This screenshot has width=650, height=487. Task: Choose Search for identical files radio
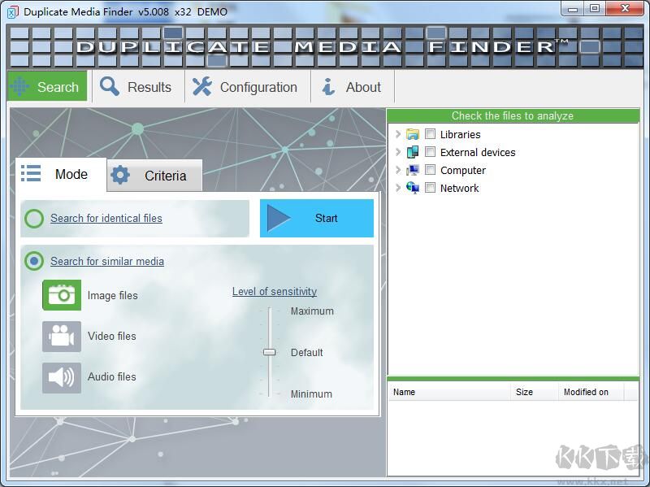click(x=34, y=218)
